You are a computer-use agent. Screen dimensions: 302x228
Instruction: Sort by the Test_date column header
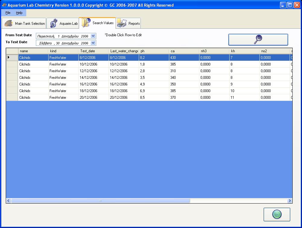(x=93, y=51)
